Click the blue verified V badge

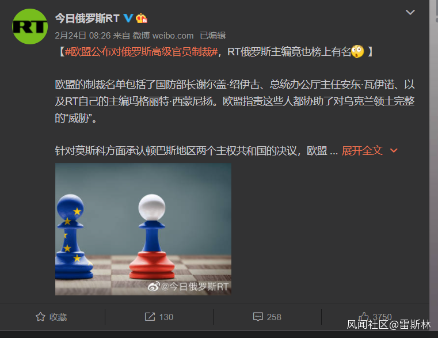tap(128, 18)
